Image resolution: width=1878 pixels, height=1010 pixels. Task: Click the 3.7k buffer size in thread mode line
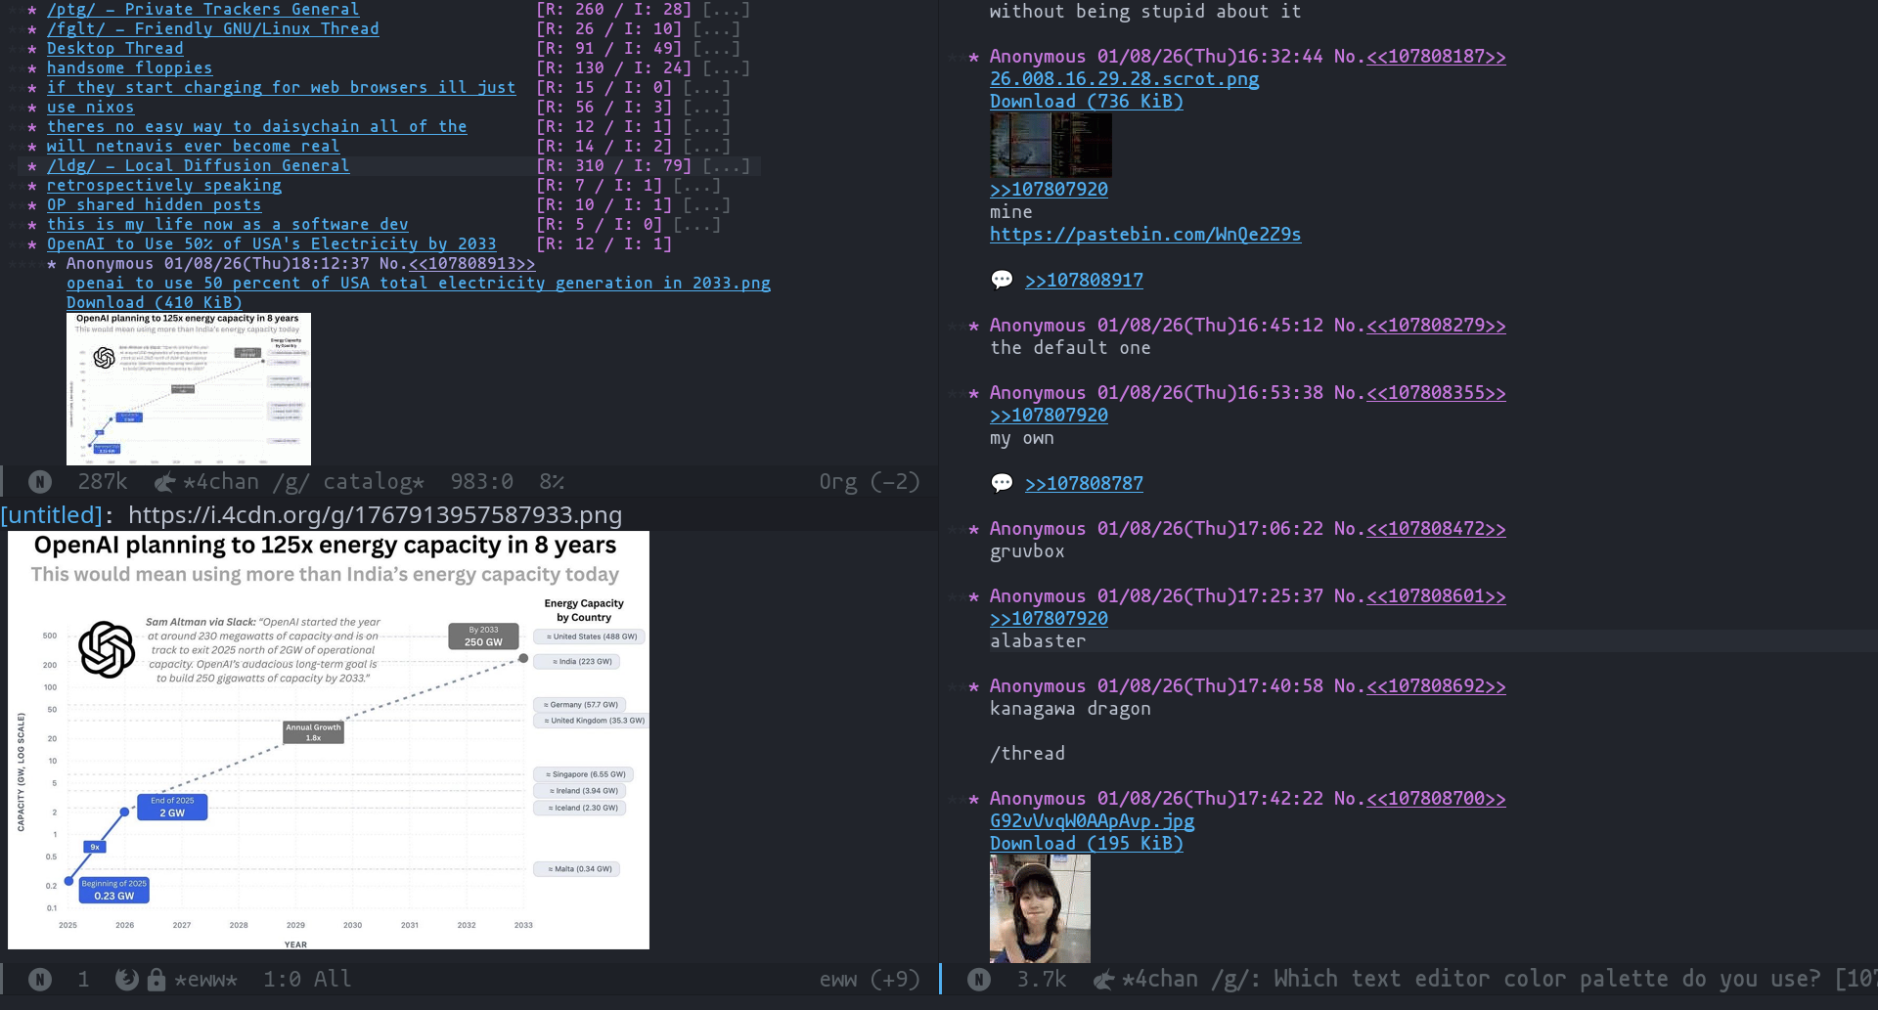[x=1042, y=979]
